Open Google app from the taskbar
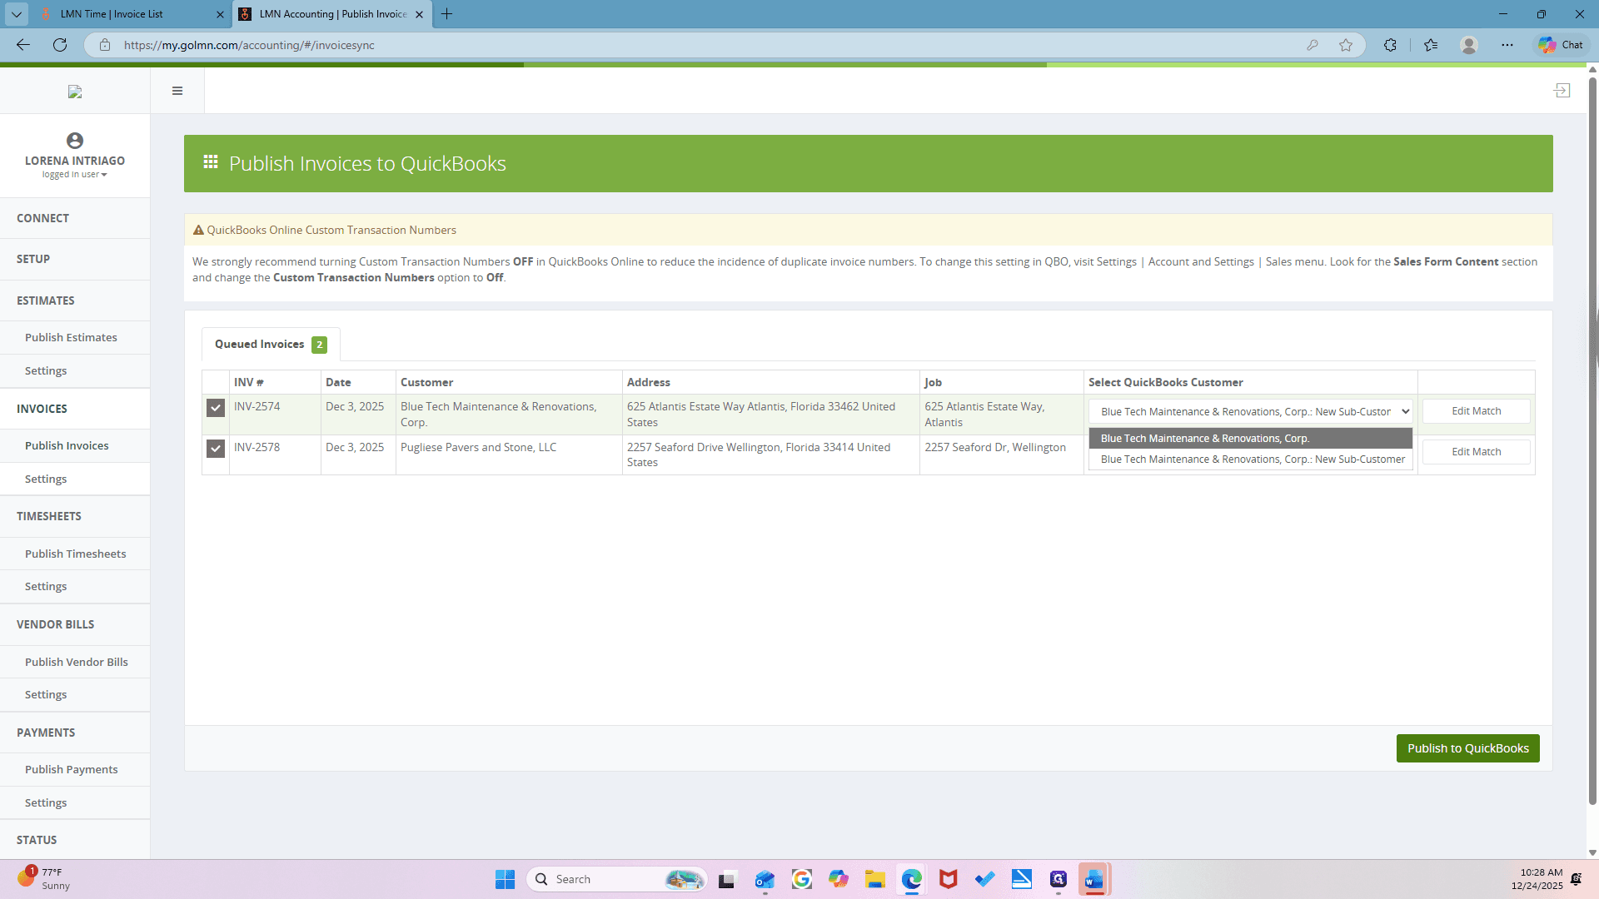 801,879
